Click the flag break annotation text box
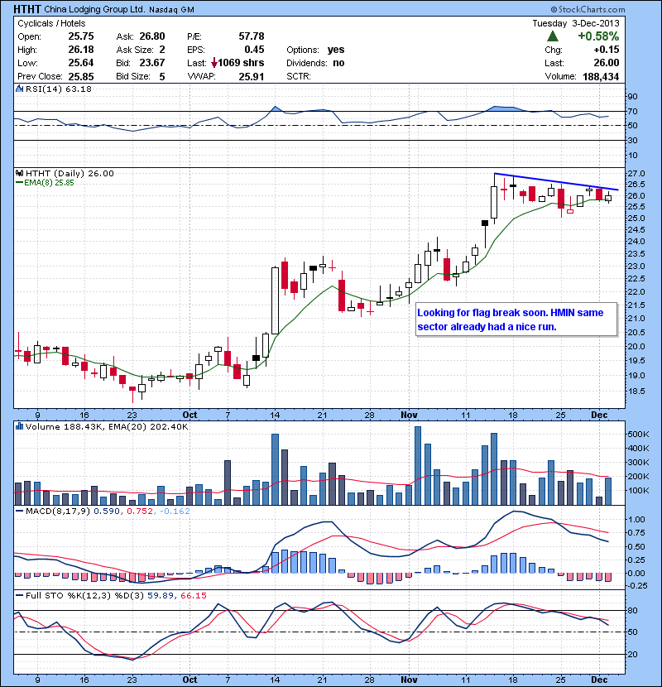662x687 pixels. pyautogui.click(x=516, y=319)
